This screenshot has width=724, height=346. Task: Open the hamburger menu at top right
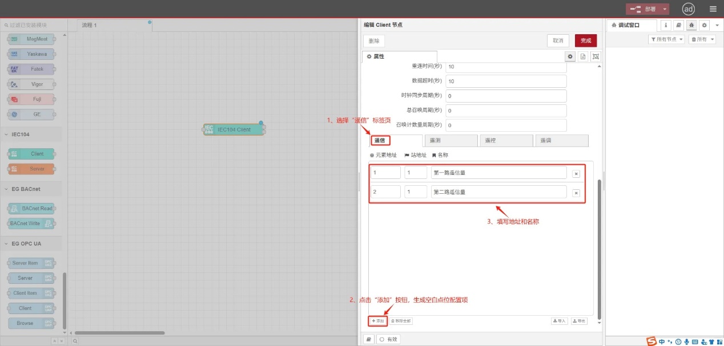pyautogui.click(x=713, y=9)
